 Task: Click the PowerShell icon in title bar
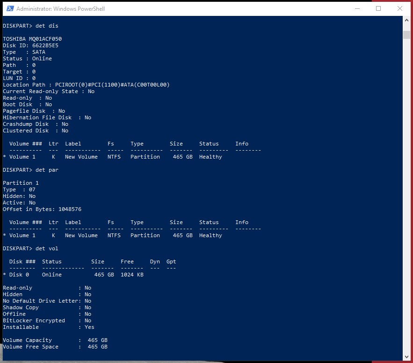[9, 8]
